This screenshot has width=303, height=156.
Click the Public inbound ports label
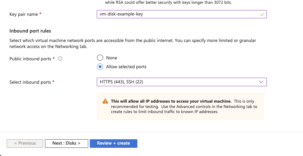[30, 59]
